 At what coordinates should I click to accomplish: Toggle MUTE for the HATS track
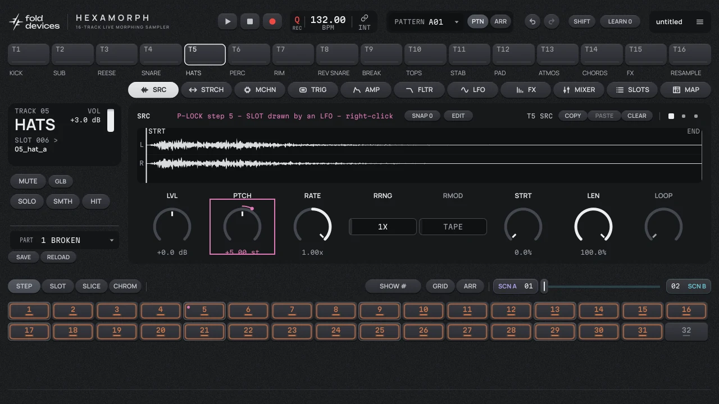[28, 181]
